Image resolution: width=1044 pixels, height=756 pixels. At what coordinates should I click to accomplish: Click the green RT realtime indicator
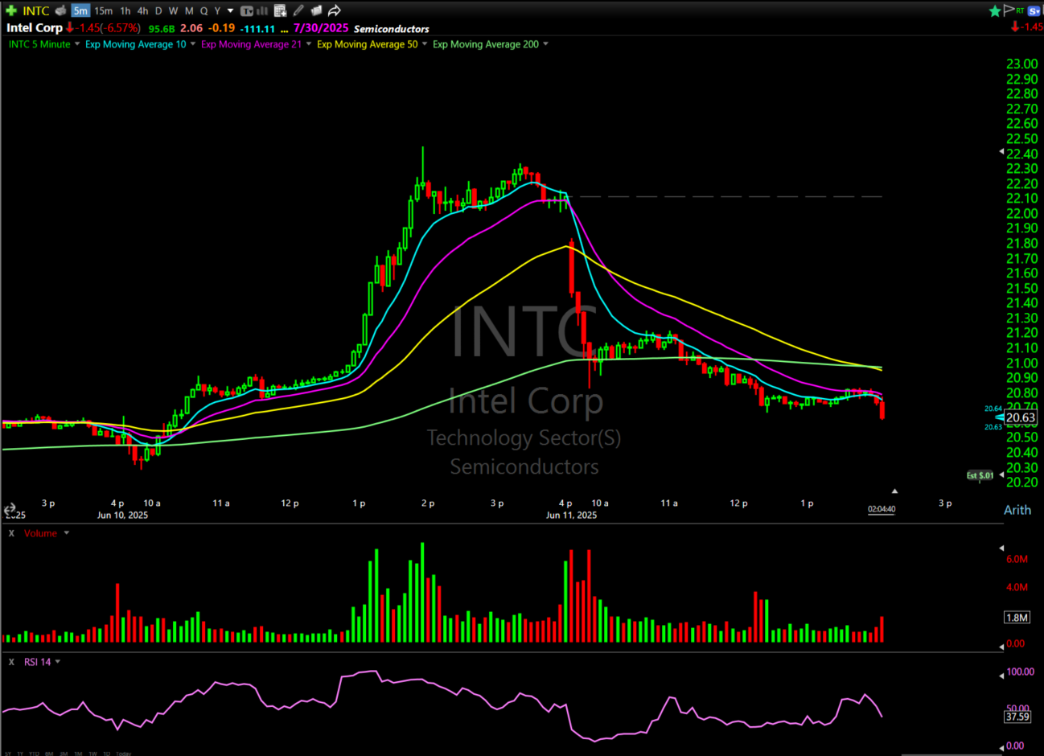(x=1020, y=10)
